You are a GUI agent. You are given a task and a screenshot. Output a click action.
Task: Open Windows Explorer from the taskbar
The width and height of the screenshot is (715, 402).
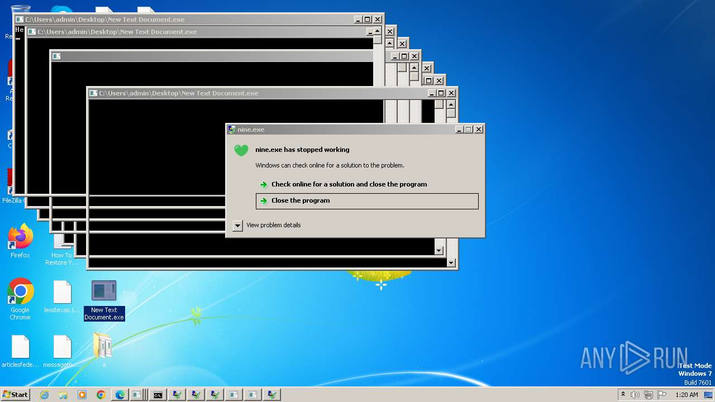point(63,395)
